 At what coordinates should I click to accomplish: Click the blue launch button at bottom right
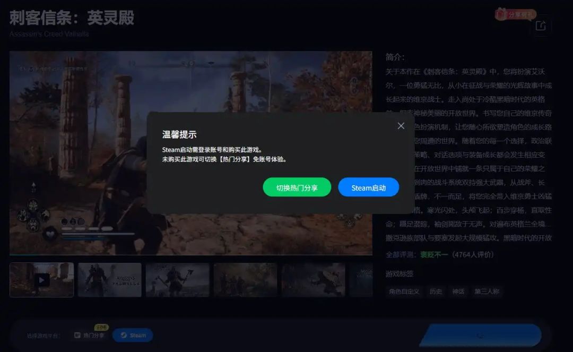point(481,335)
